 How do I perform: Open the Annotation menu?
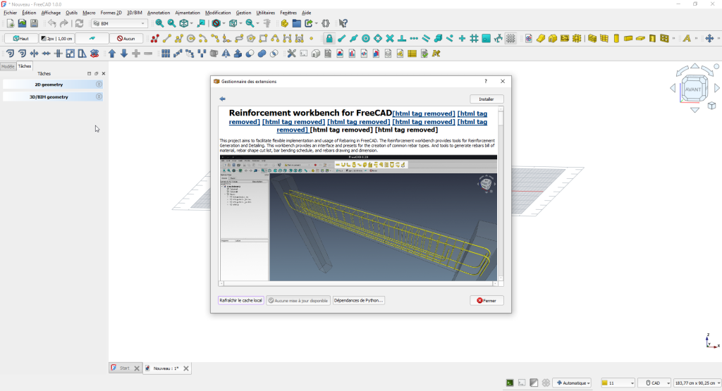(159, 13)
